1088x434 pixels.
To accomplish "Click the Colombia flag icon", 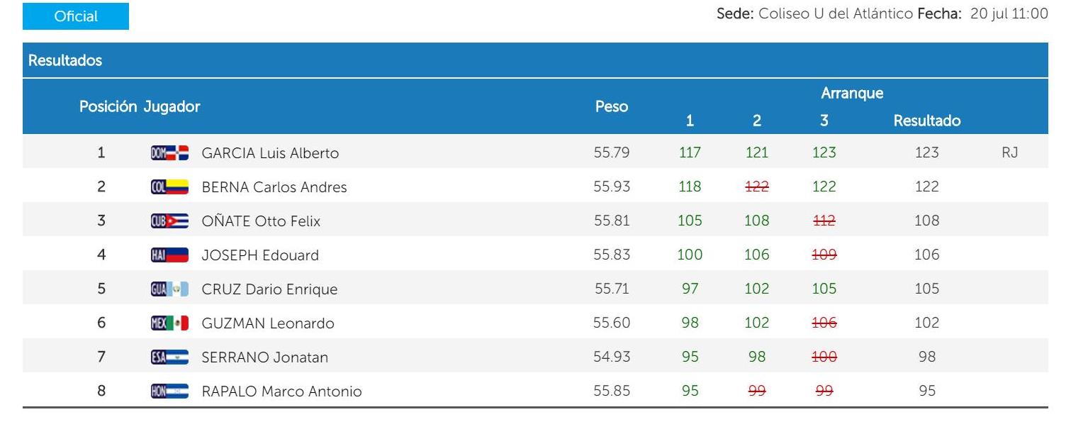I will coord(170,187).
